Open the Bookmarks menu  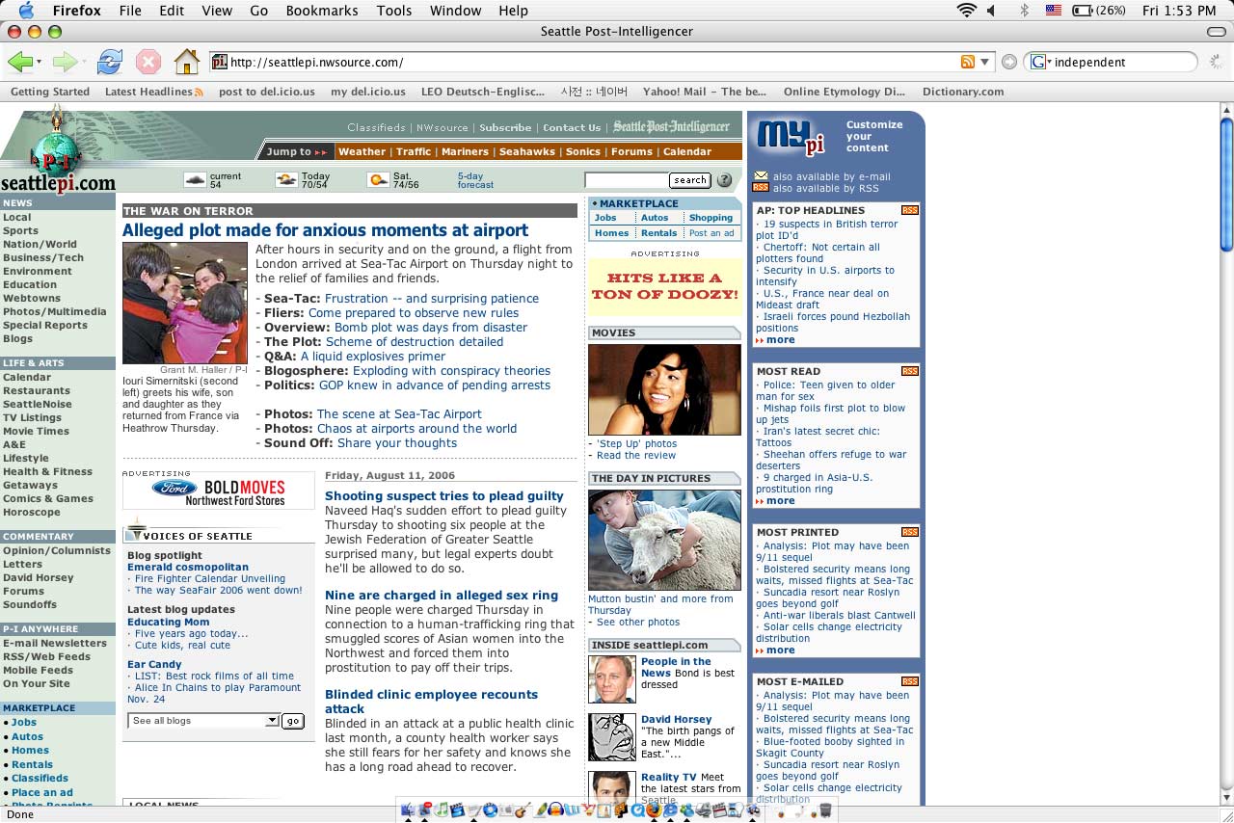(x=321, y=11)
